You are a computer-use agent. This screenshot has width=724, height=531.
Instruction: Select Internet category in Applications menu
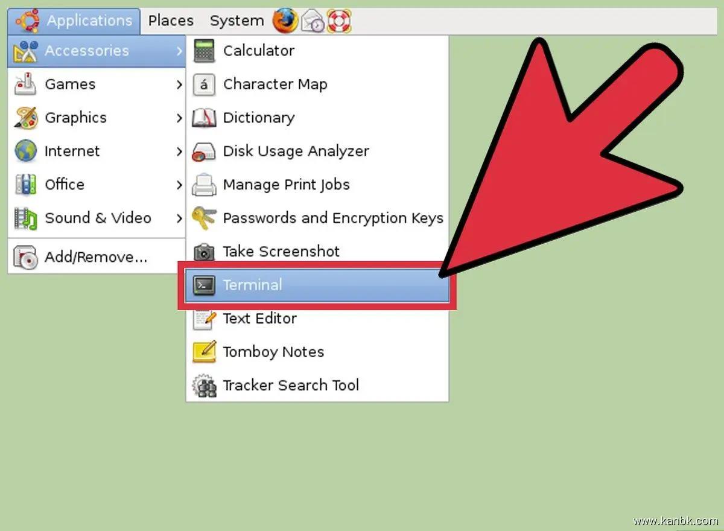(x=71, y=151)
